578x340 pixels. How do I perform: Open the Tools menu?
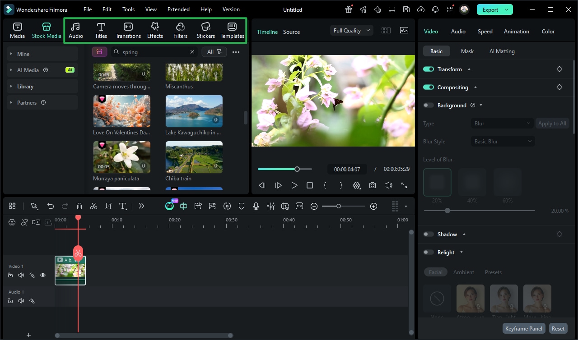[128, 9]
